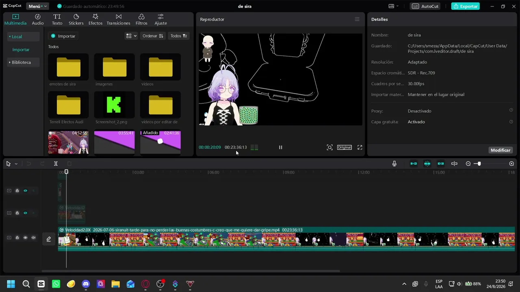The height and width of the screenshot is (292, 520).
Task: Switch to the Transiciones tab
Action: point(118,19)
